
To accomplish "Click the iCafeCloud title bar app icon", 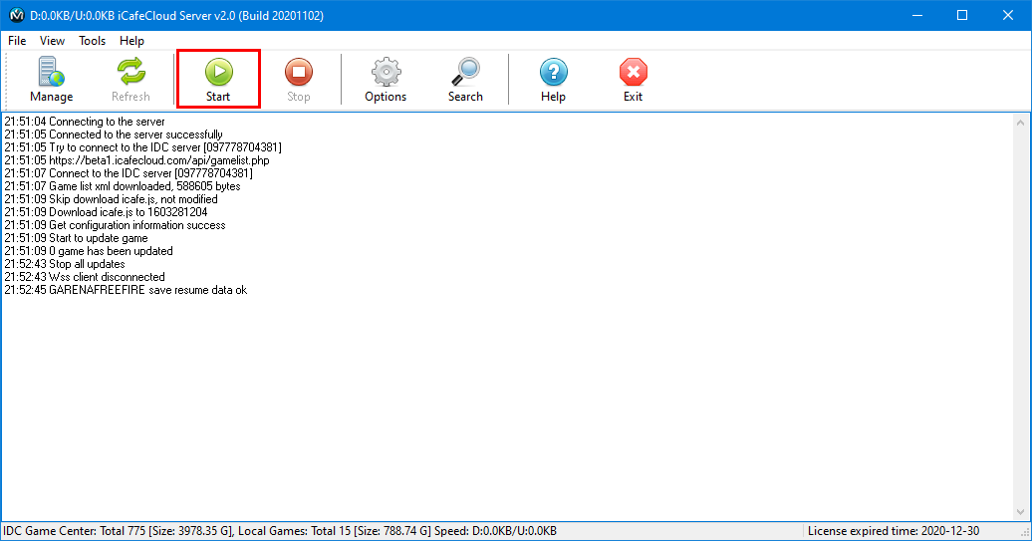I will (x=16, y=15).
